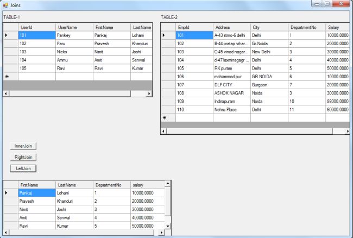Click cell 'mohammod pur' in TABLE-2
Screen dimensions: 353x238
[x=232, y=77]
